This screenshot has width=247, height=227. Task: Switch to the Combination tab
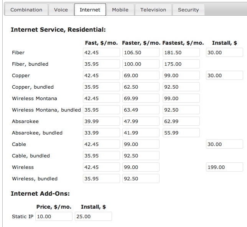tap(26, 10)
